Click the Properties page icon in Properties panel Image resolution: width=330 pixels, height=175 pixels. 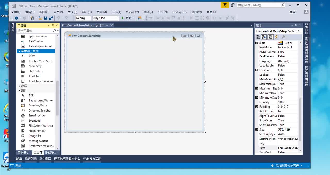tap(270, 37)
